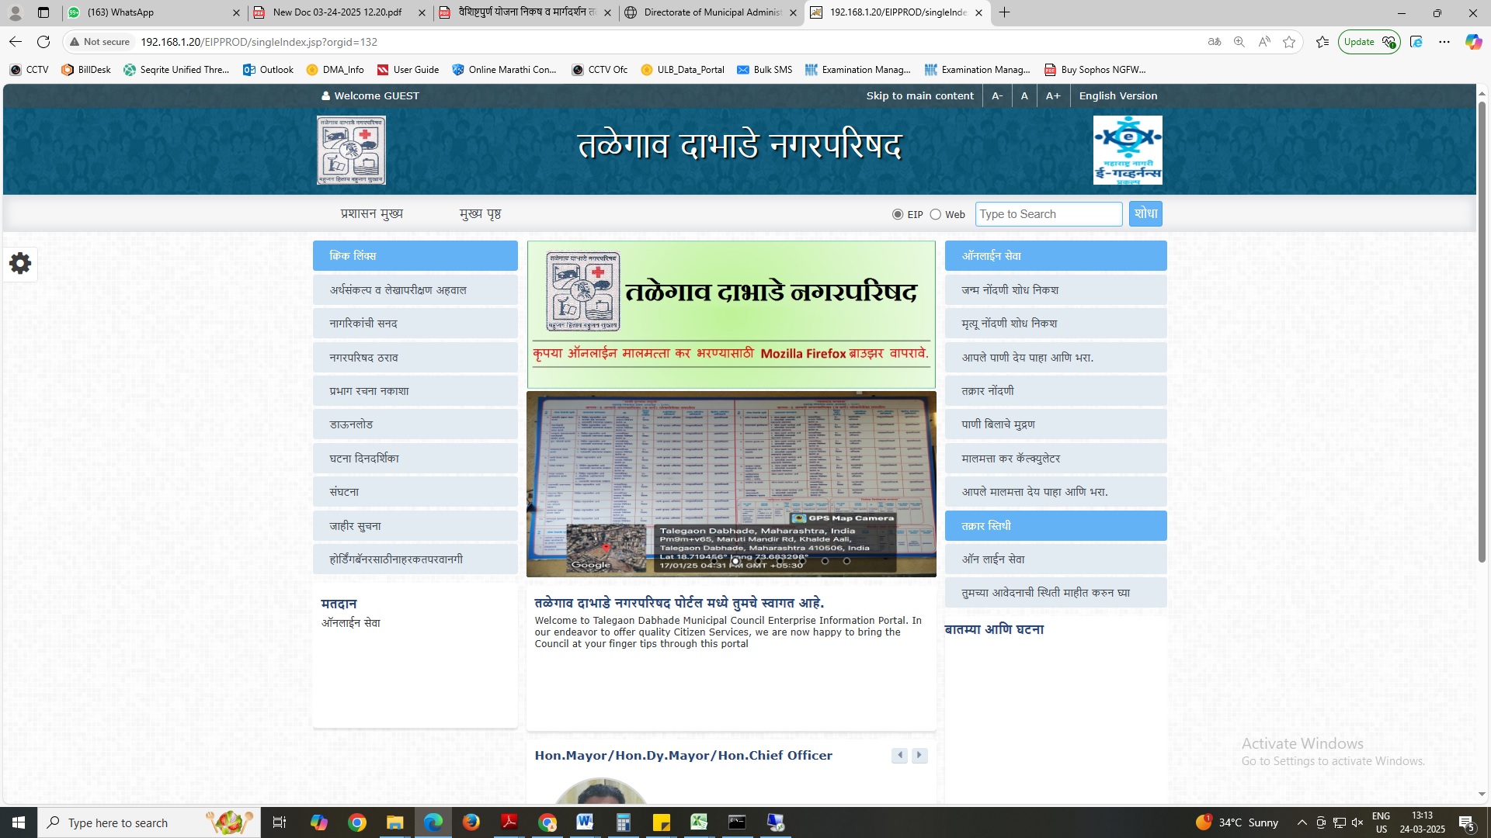Click the Read aloud icon in address bar

1264,42
